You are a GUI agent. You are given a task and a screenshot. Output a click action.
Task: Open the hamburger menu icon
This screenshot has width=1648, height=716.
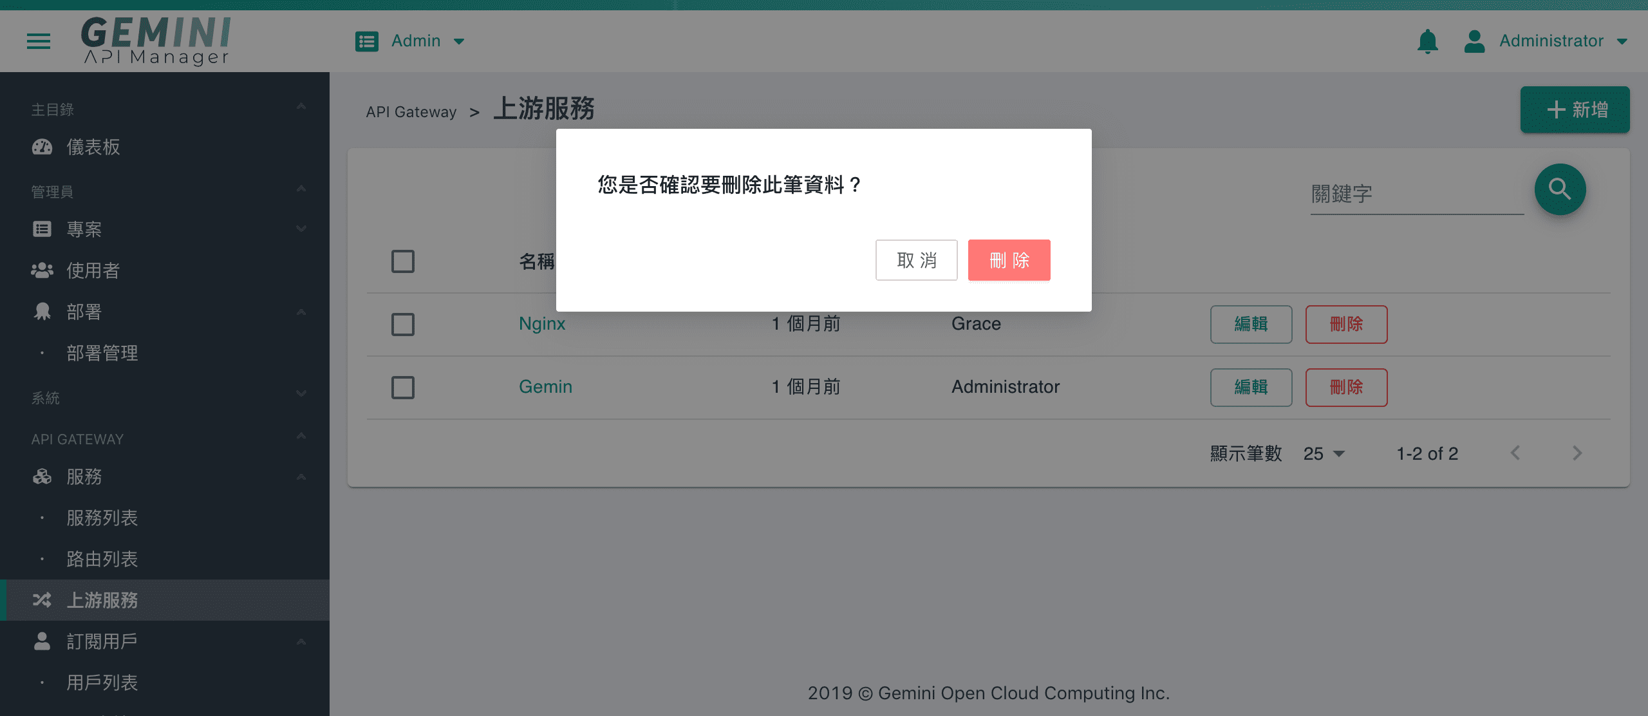pos(39,41)
